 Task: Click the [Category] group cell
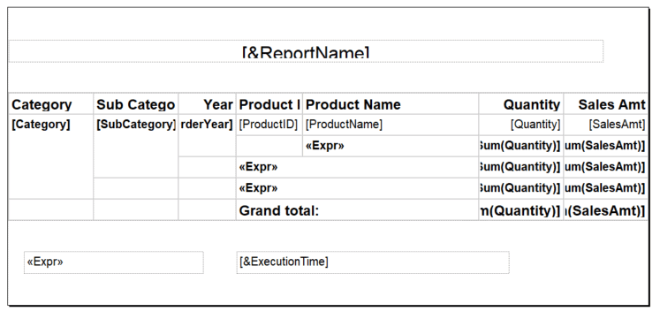point(51,156)
